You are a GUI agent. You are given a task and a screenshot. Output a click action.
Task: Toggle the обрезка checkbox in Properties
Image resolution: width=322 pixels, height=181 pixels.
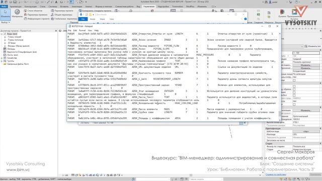point(294,89)
